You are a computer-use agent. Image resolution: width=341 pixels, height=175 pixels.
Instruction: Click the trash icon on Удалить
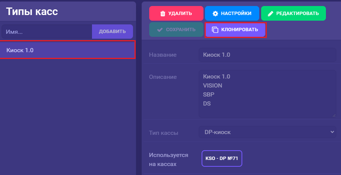(x=163, y=14)
